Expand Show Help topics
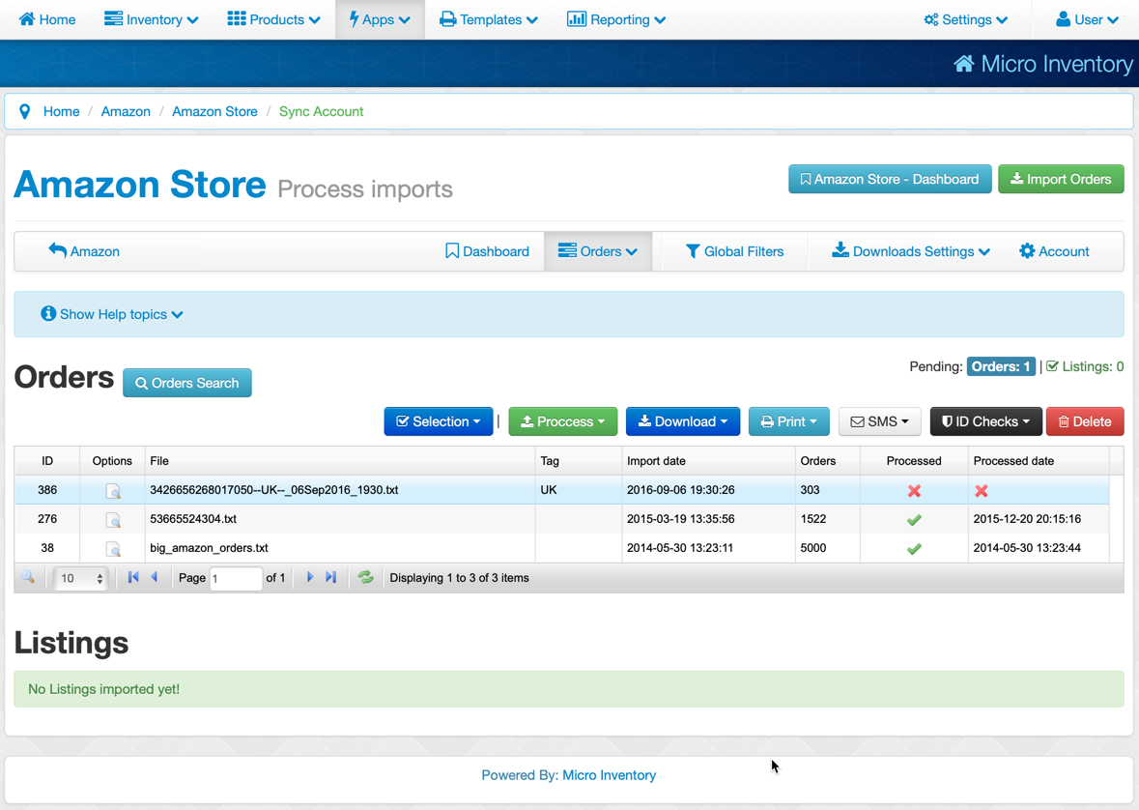This screenshot has width=1139, height=810. [112, 314]
